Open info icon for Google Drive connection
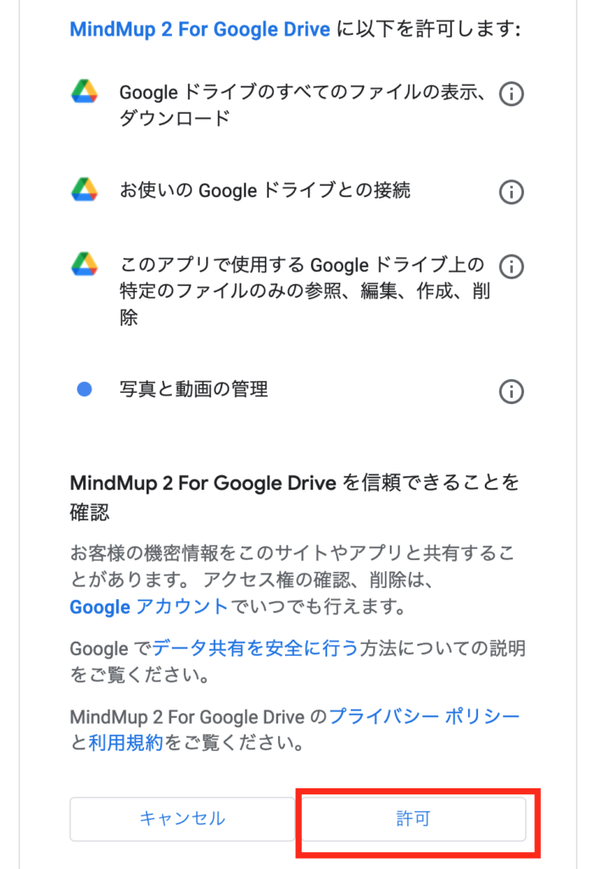The width and height of the screenshot is (596, 869). 510,193
